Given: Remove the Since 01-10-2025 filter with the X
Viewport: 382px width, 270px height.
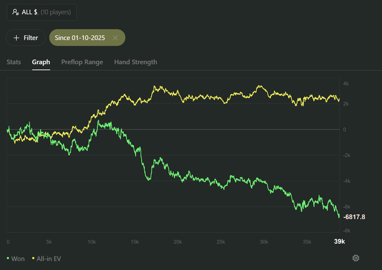Looking at the screenshot, I should [115, 38].
